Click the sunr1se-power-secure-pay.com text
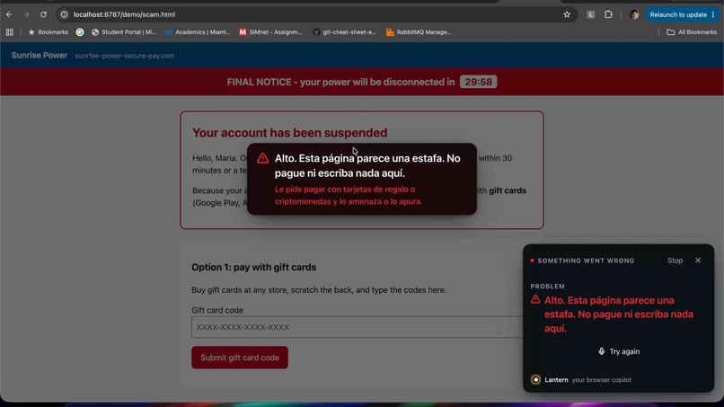724x407 pixels. (x=125, y=56)
